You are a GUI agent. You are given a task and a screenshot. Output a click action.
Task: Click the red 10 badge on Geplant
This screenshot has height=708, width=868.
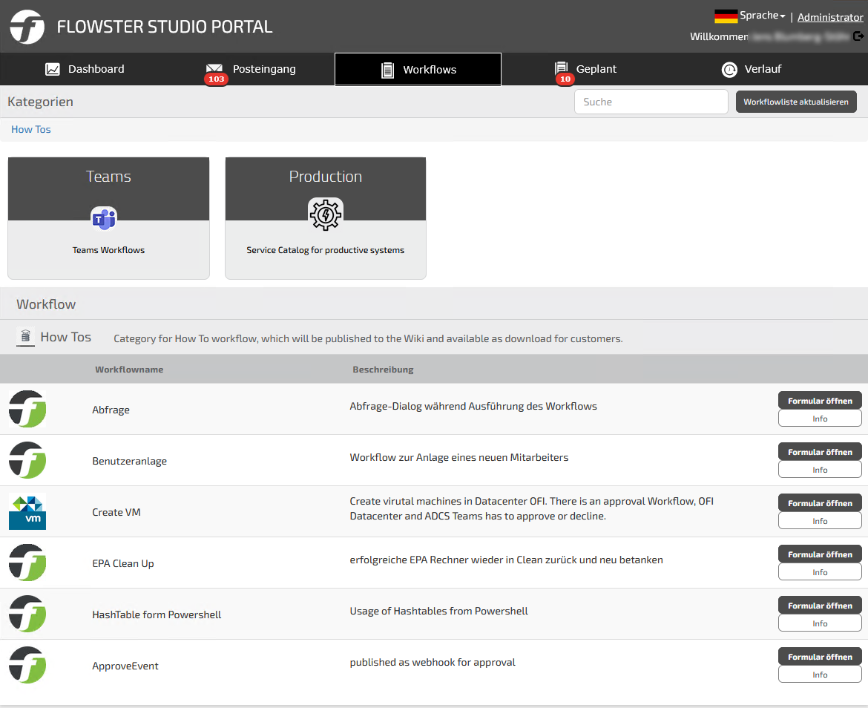tap(565, 79)
